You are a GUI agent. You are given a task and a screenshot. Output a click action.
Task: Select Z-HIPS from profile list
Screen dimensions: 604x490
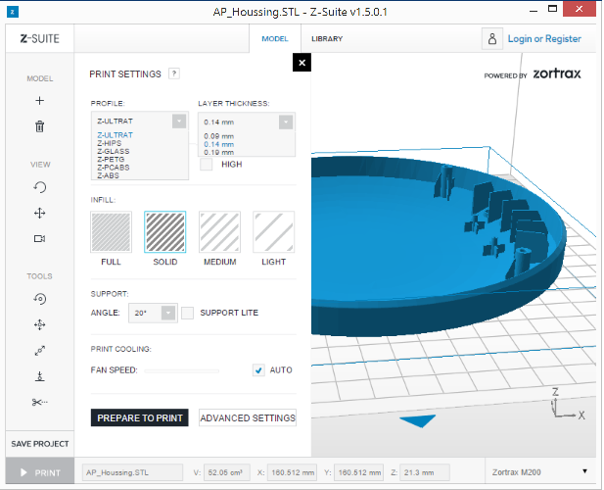(110, 143)
